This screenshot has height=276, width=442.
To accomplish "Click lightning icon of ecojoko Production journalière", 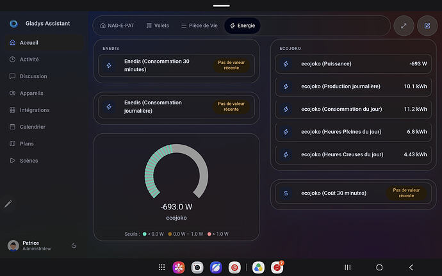I will coord(286,86).
